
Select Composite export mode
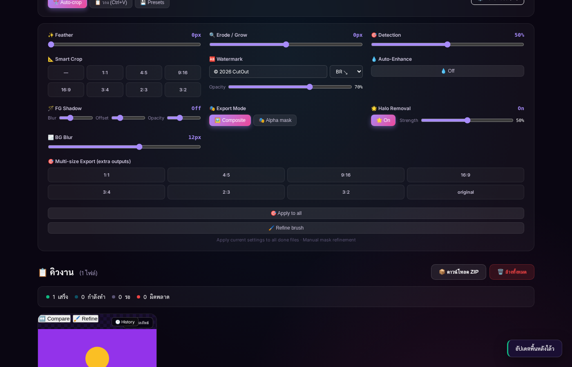[x=230, y=120]
